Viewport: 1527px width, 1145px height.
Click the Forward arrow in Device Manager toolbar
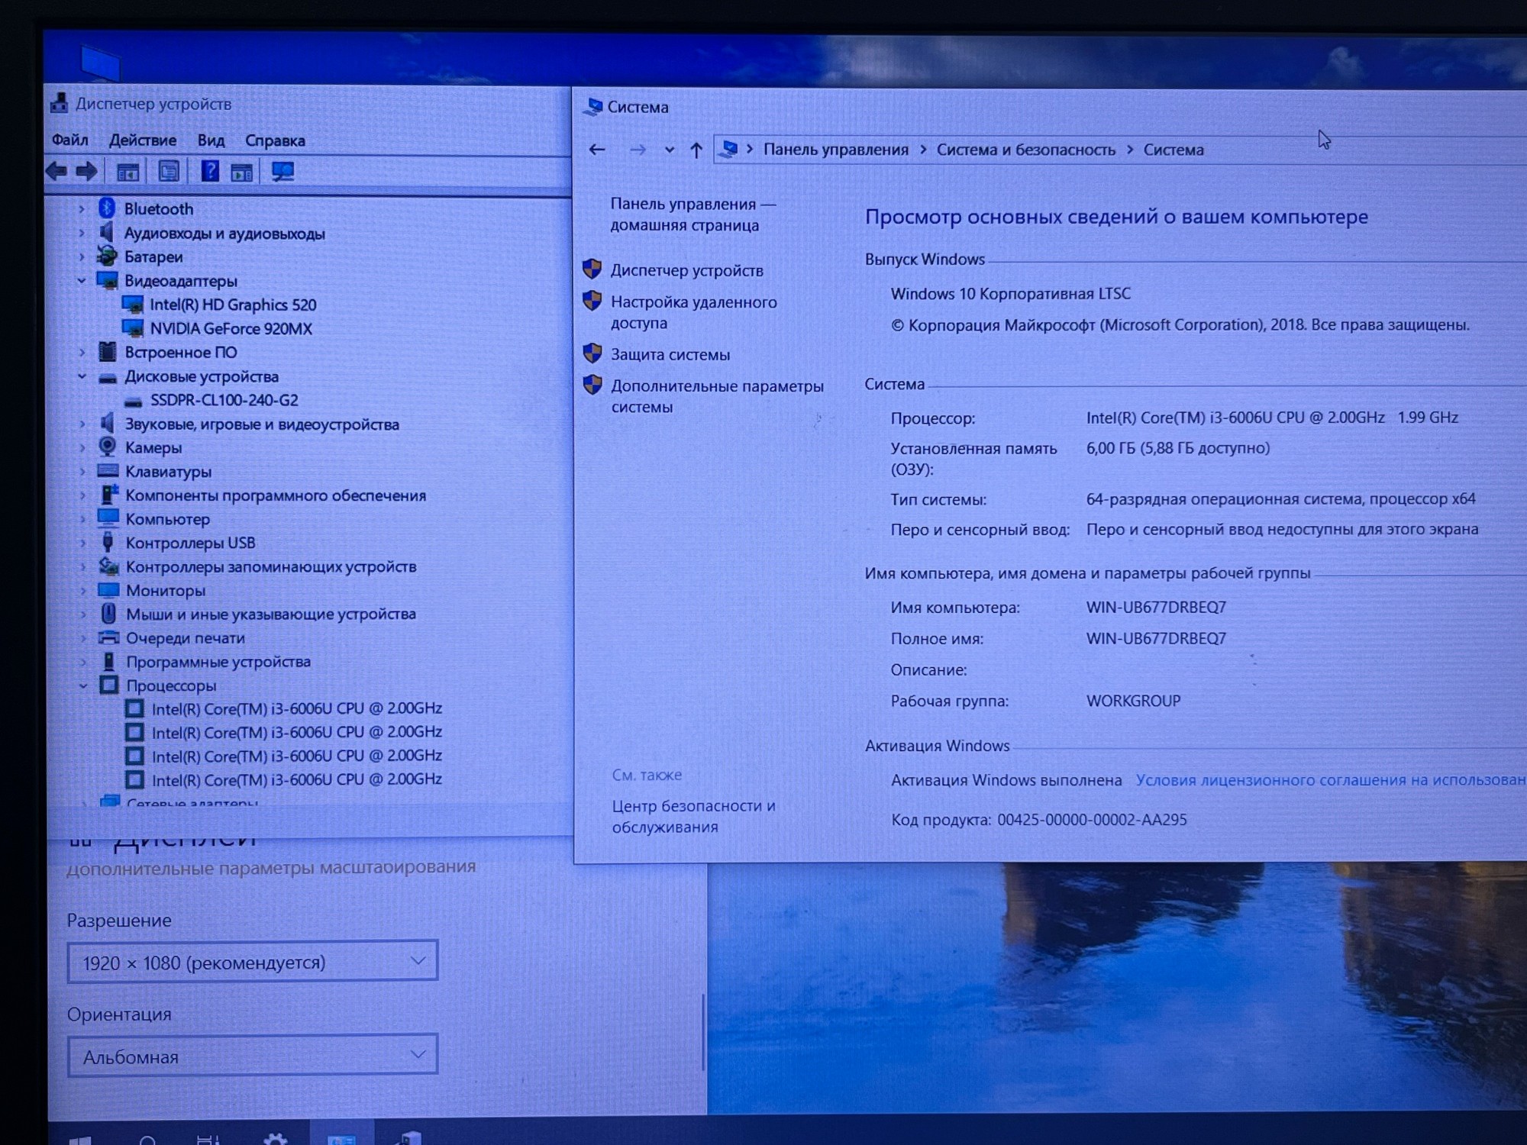coord(86,171)
